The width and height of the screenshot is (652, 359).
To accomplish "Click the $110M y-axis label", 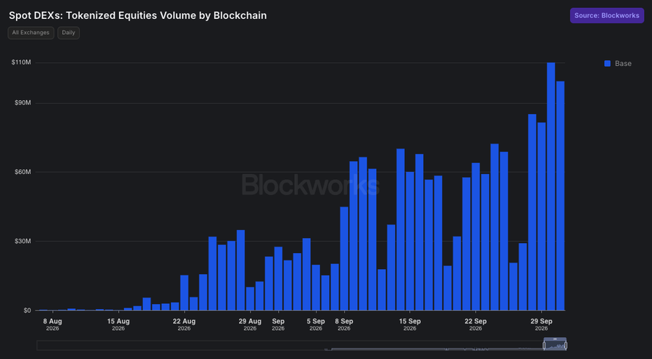I will point(21,62).
